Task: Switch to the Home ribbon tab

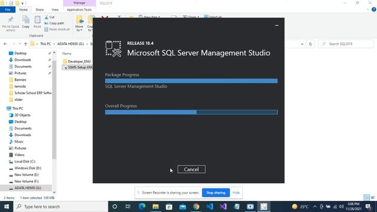Action: click(24, 9)
